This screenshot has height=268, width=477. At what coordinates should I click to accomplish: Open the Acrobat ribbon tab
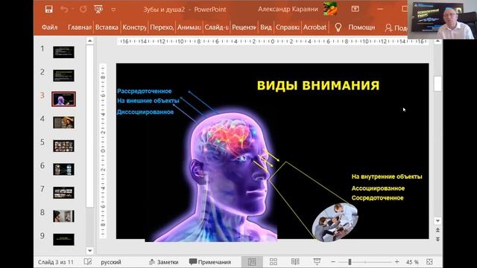click(x=315, y=28)
